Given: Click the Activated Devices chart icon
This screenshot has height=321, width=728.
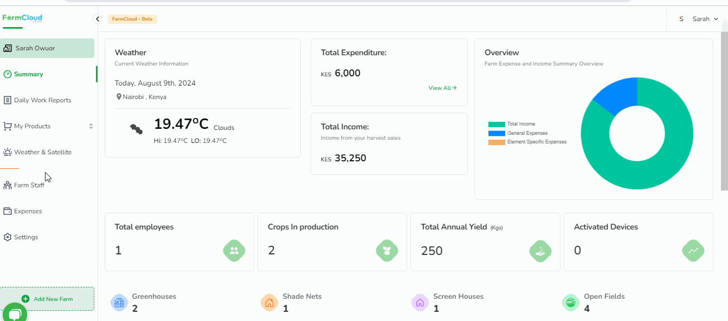Looking at the screenshot, I should [693, 251].
